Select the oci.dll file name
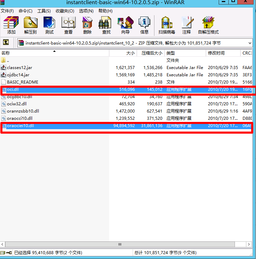This screenshot has width=256, height=259. [x=13, y=89]
